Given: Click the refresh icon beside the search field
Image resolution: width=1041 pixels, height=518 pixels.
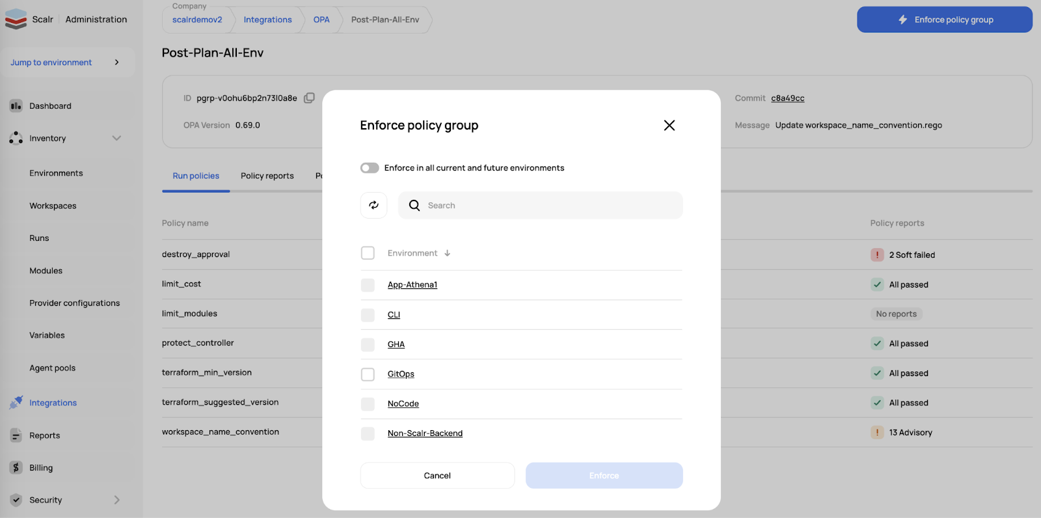Looking at the screenshot, I should click(373, 205).
